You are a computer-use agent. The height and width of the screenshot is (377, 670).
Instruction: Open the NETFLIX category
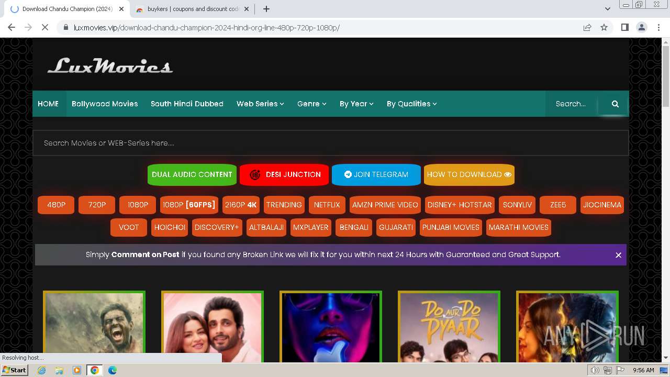(327, 205)
